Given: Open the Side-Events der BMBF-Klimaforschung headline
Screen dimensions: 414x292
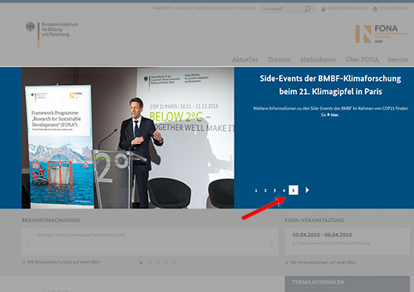Looking at the screenshot, I should (331, 85).
